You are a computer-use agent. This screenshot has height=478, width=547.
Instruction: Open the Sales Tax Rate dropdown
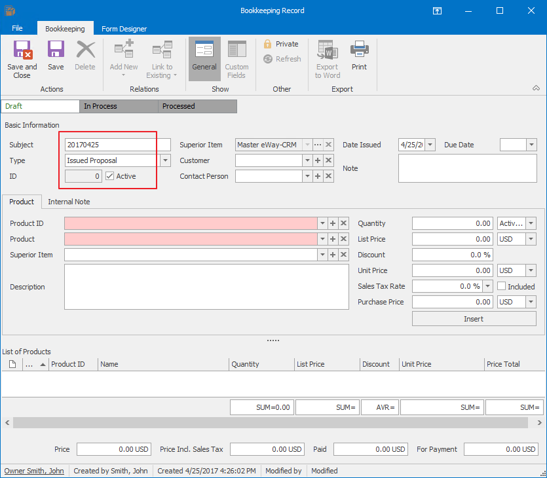487,286
